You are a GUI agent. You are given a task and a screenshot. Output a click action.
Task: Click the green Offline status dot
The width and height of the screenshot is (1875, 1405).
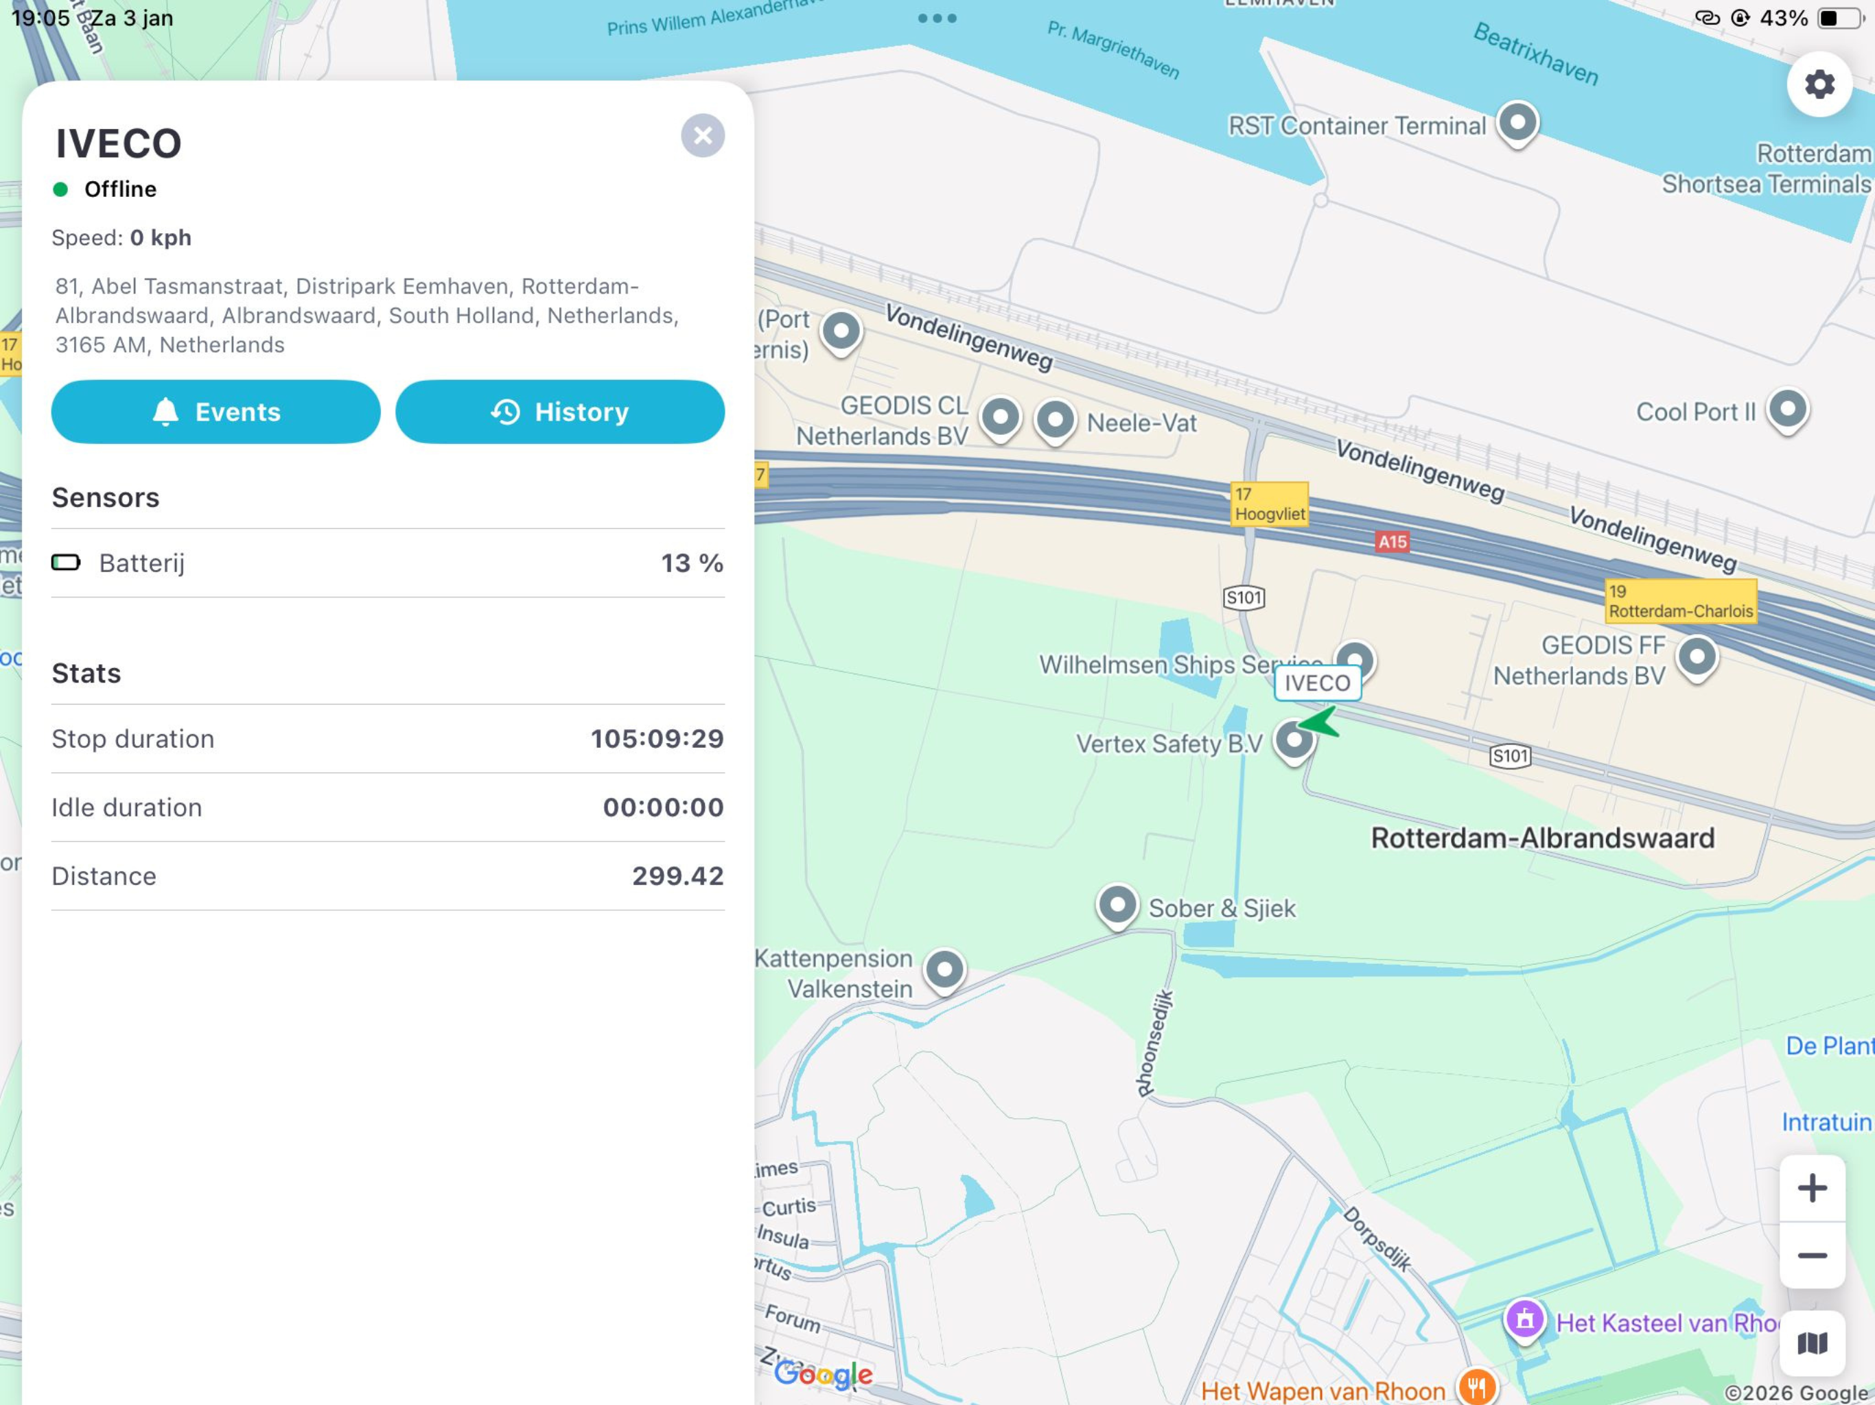[60, 189]
